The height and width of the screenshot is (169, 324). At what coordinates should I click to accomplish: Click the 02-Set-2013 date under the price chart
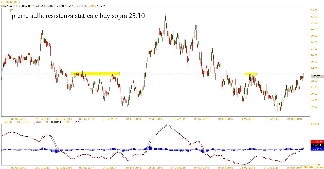19,119
